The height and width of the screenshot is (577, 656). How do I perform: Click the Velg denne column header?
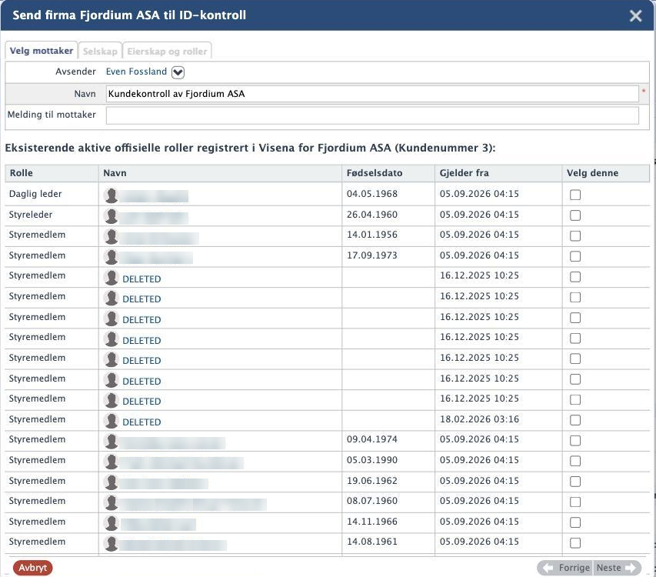(606, 173)
